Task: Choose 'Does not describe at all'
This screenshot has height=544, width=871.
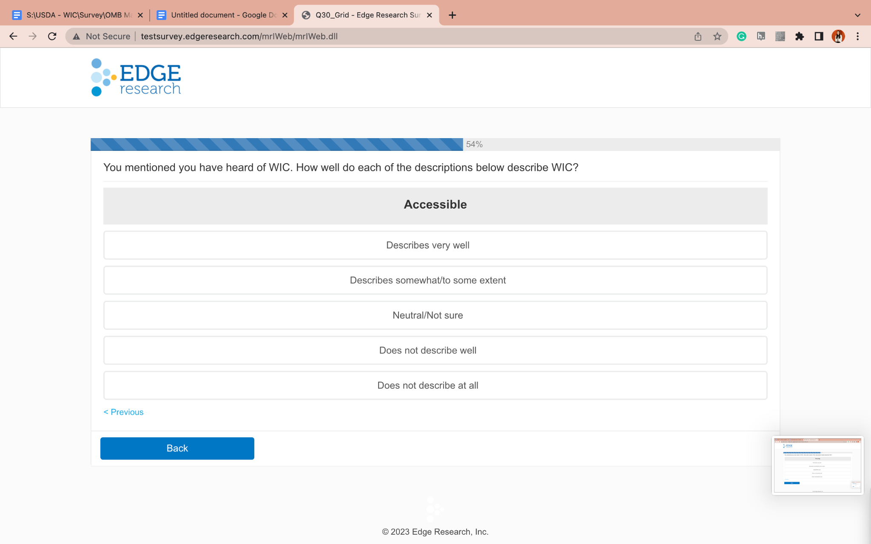Action: [435, 385]
